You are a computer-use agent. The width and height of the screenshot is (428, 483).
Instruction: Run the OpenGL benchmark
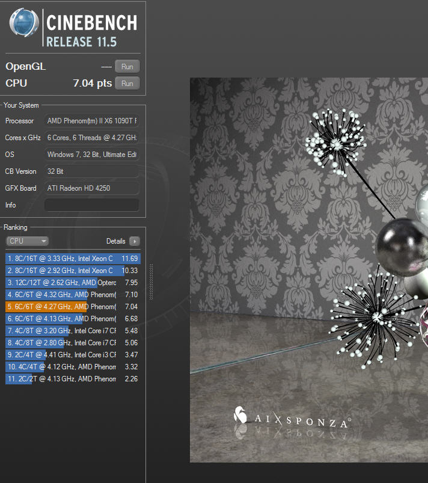click(127, 67)
